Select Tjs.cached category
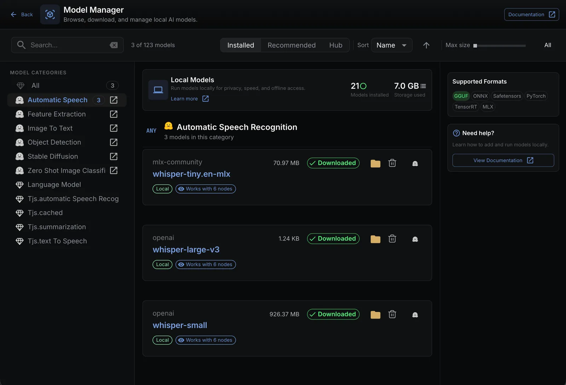The height and width of the screenshot is (385, 566). pyautogui.click(x=67, y=213)
